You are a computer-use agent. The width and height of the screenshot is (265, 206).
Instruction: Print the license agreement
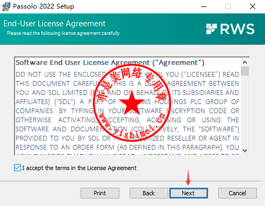point(100,193)
